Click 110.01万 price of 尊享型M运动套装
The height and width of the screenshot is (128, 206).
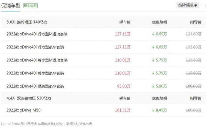[123, 60]
